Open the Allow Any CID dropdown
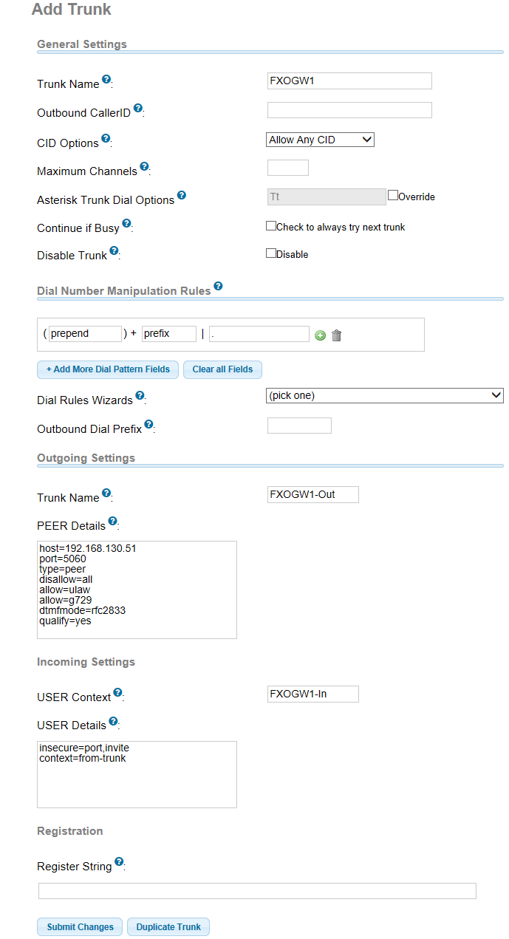Image resolution: width=509 pixels, height=939 pixels. tap(320, 140)
